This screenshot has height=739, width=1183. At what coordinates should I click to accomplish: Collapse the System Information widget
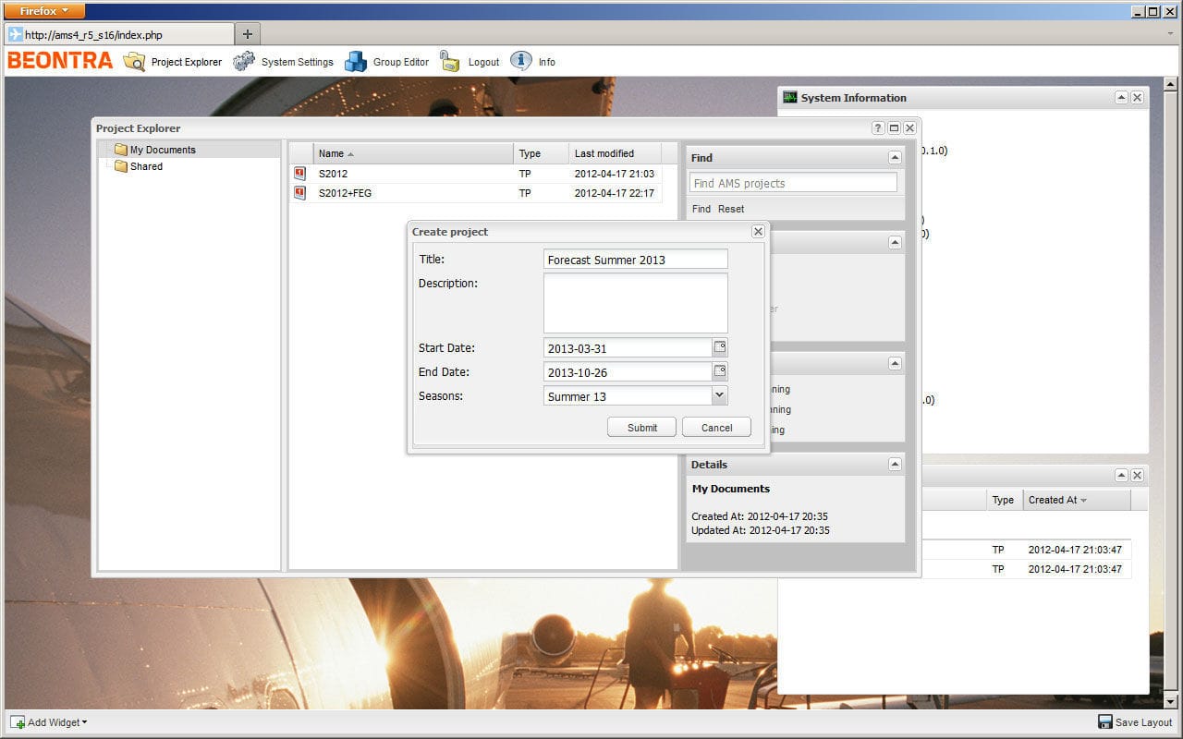[x=1121, y=98]
